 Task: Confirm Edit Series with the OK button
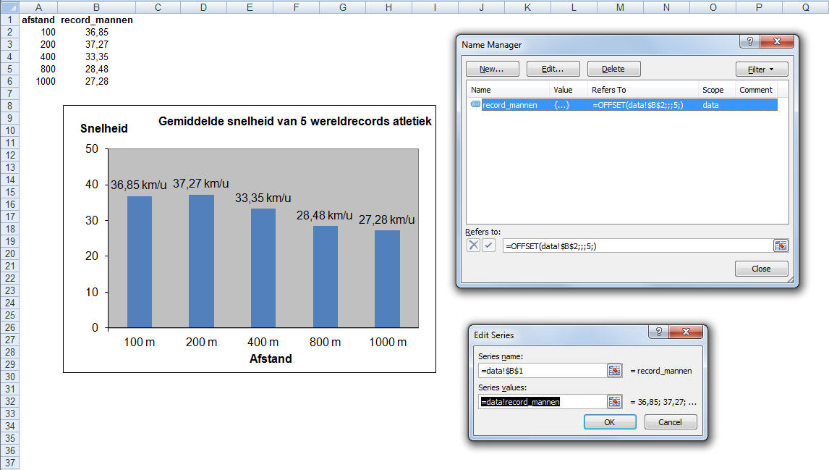(610, 421)
